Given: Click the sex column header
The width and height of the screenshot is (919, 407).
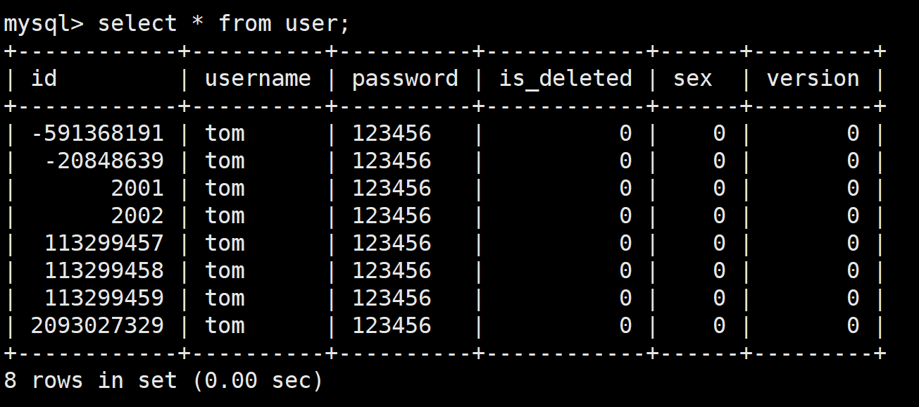Looking at the screenshot, I should click(693, 79).
